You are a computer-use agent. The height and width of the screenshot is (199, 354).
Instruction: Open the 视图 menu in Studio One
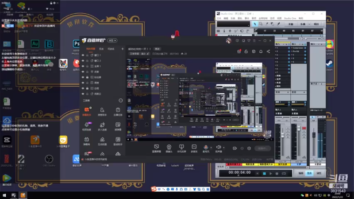tap(279, 18)
